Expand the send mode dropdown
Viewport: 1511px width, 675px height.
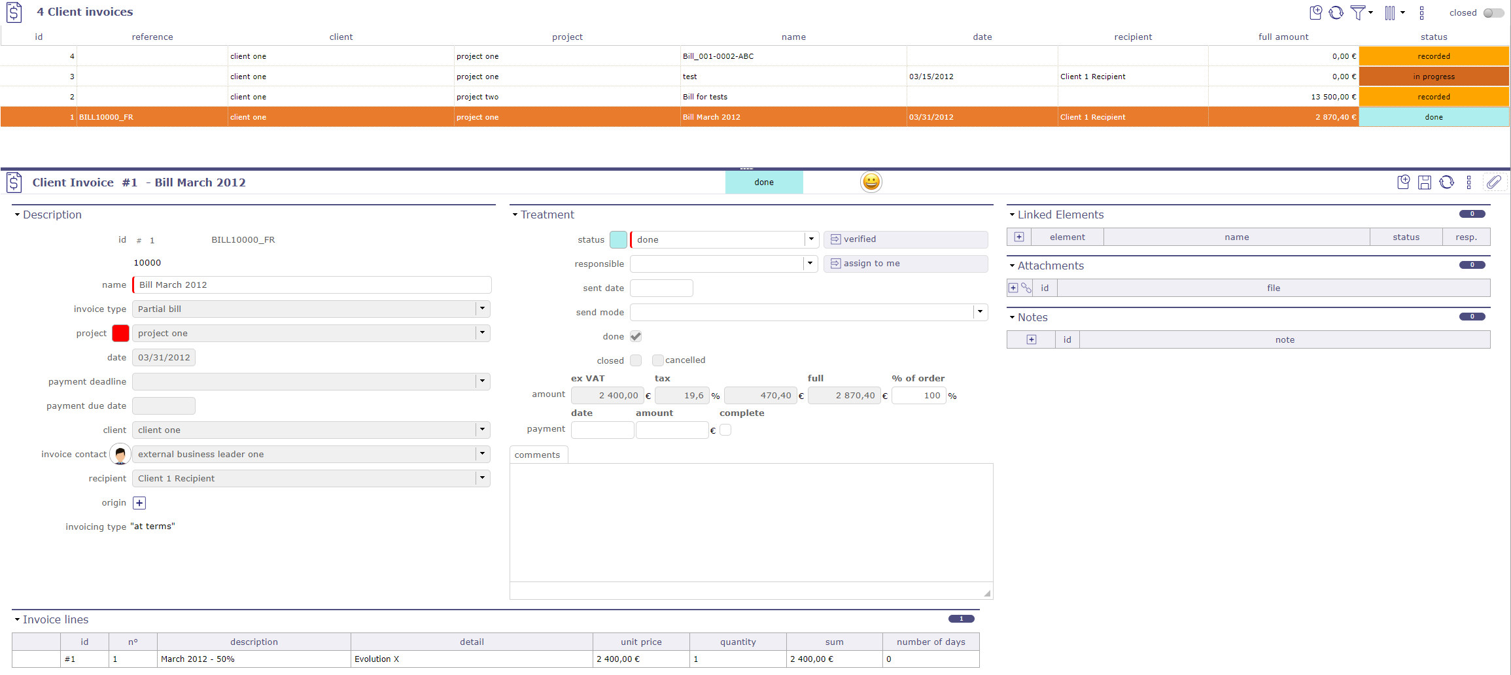tap(980, 312)
